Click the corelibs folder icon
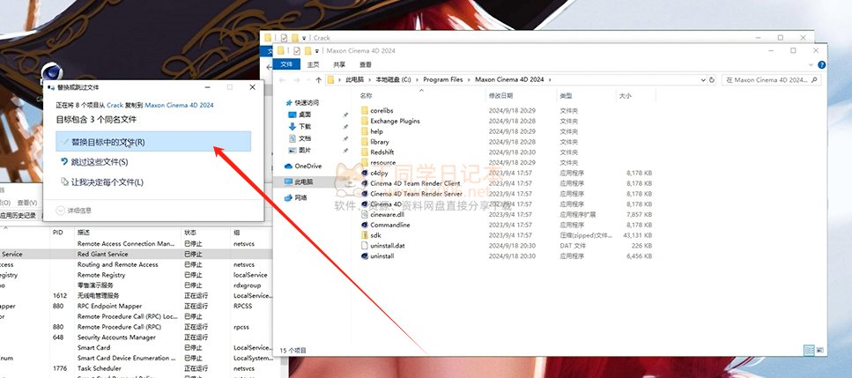 click(365, 110)
